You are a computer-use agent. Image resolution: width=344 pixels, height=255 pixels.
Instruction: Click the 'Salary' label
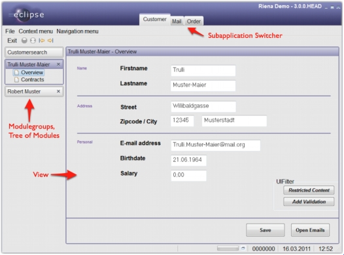pos(129,174)
